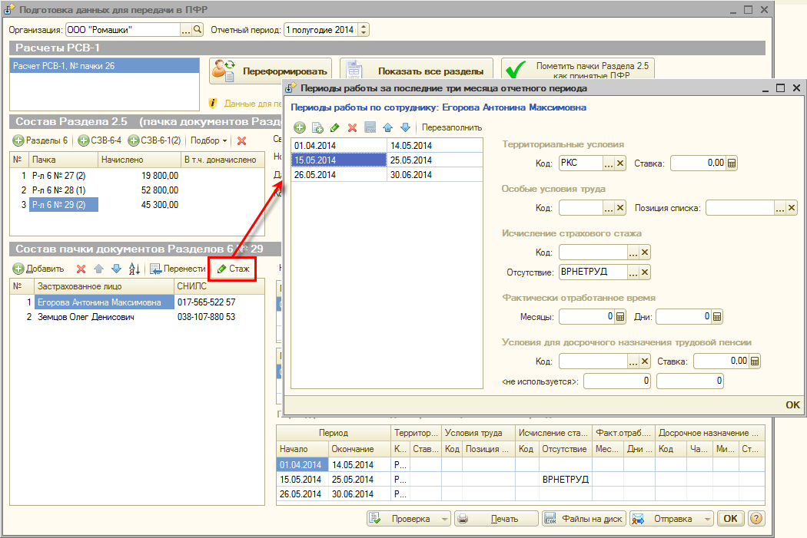Add a new work period in the dialog toolbar
807x538 pixels.
tap(300, 127)
